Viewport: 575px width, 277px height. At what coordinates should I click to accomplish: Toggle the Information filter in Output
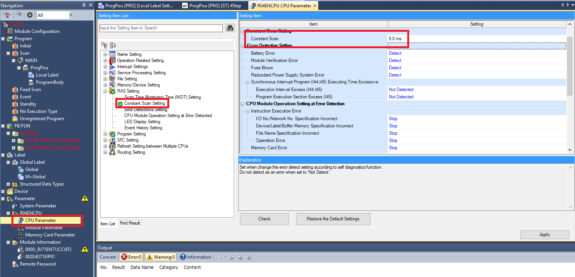coord(195,257)
